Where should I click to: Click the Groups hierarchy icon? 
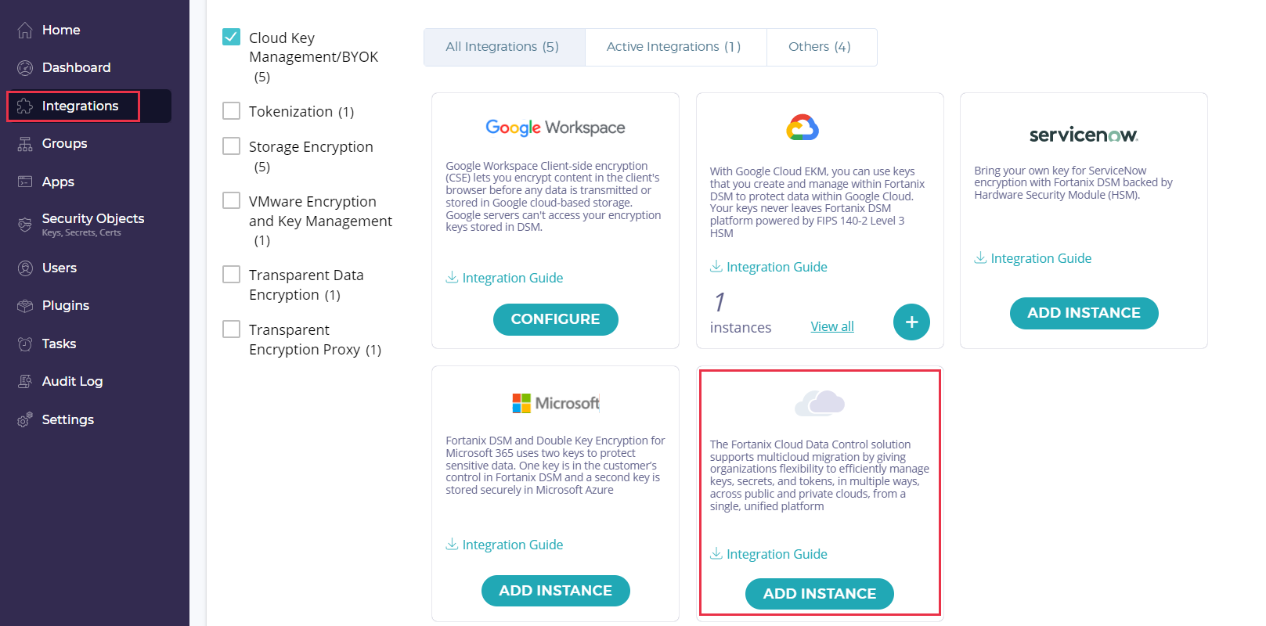click(25, 144)
